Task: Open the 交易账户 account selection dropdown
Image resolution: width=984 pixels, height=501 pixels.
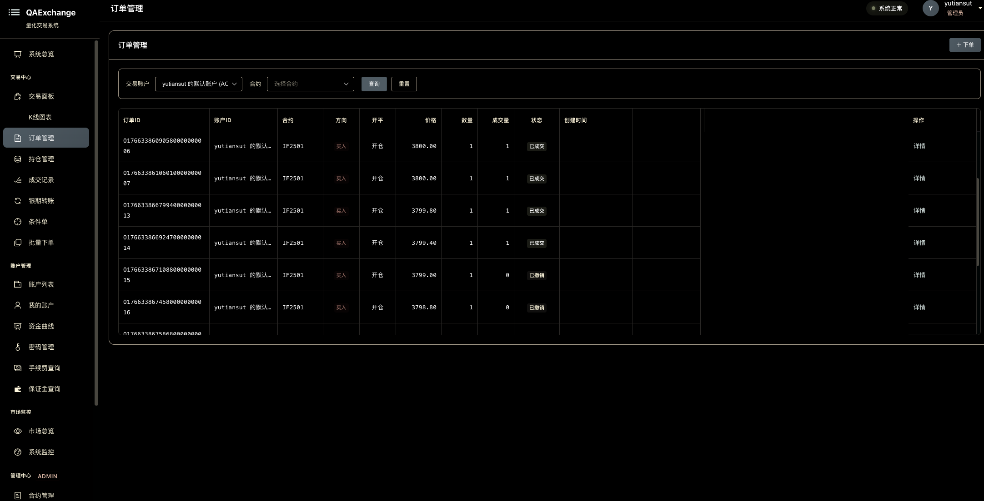Action: [x=198, y=84]
